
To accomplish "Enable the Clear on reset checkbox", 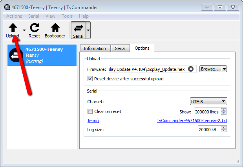I will 90,111.
